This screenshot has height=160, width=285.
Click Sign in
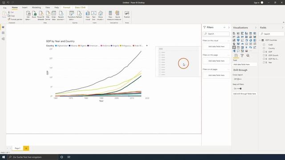[256, 3]
